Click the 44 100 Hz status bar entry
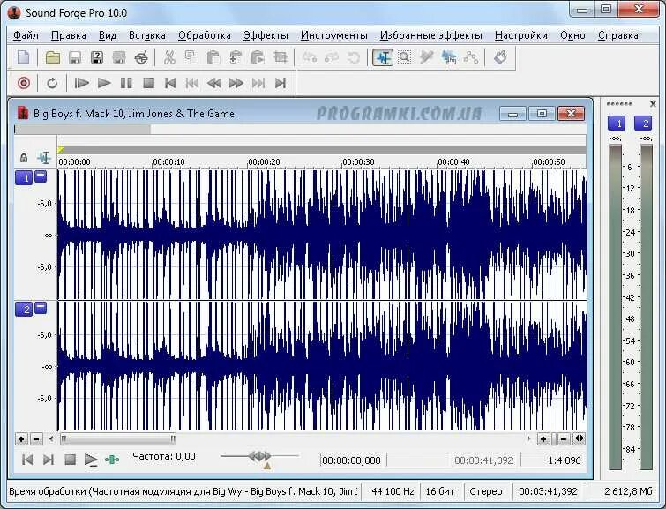This screenshot has height=509, width=666. [393, 491]
